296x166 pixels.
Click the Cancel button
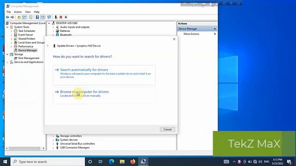(167, 130)
